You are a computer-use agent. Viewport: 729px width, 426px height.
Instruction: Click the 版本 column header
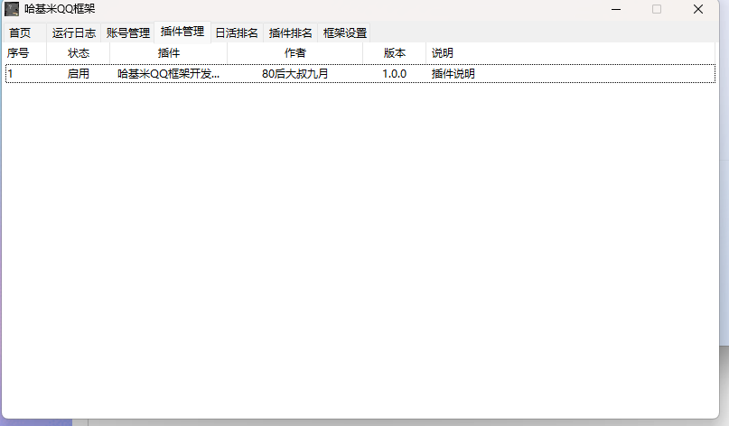(x=395, y=53)
